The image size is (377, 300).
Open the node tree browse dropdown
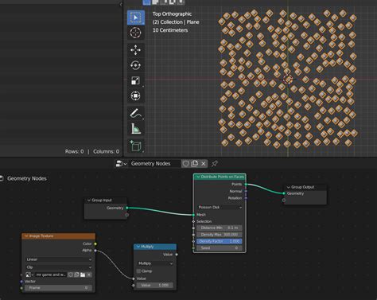[x=121, y=164]
